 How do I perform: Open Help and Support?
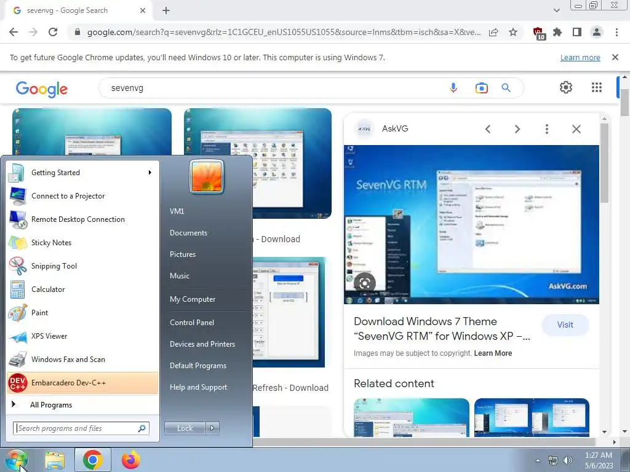coord(198,387)
